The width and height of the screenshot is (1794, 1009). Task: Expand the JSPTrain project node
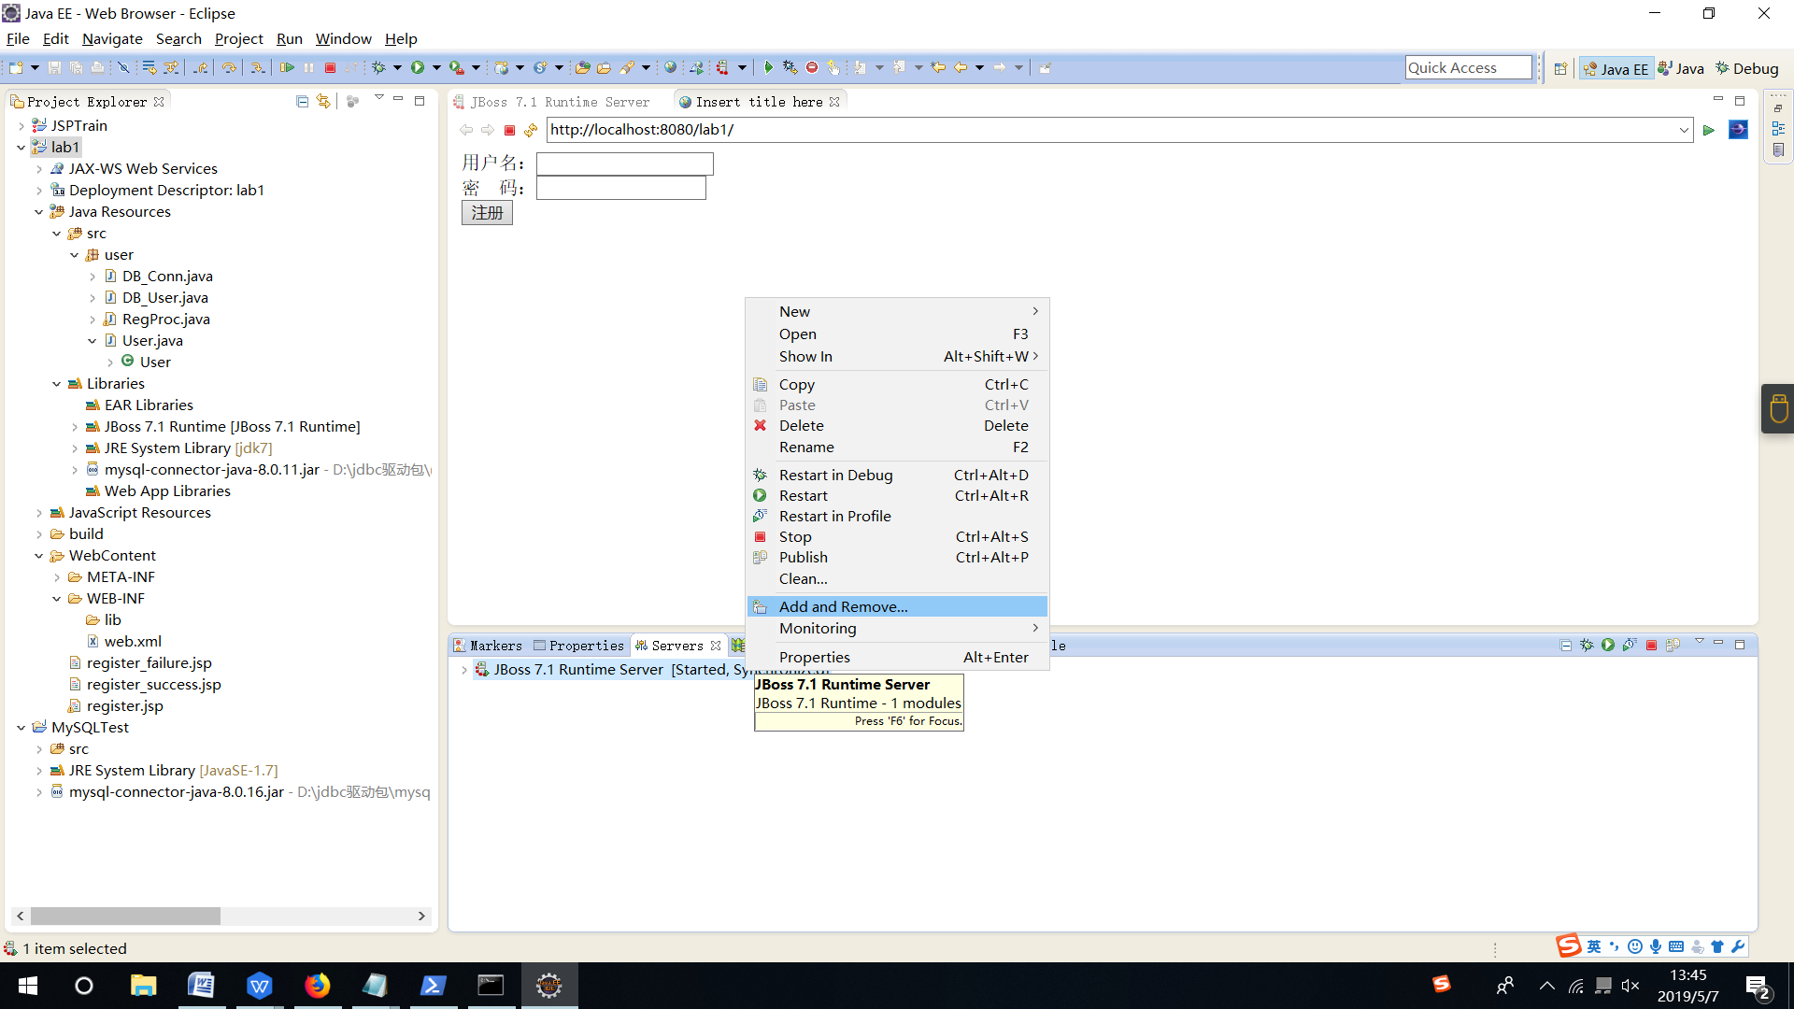[21, 125]
